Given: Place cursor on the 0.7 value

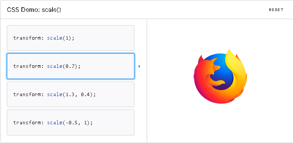Looking at the screenshot, I should click(69, 66).
